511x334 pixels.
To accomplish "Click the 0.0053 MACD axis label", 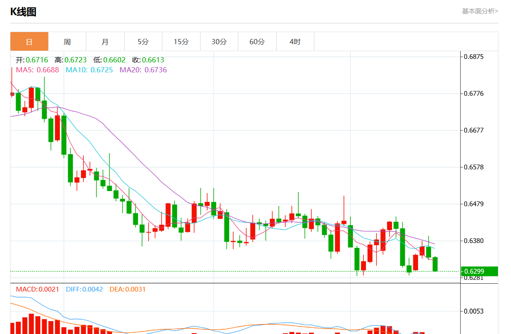I will pos(474,311).
